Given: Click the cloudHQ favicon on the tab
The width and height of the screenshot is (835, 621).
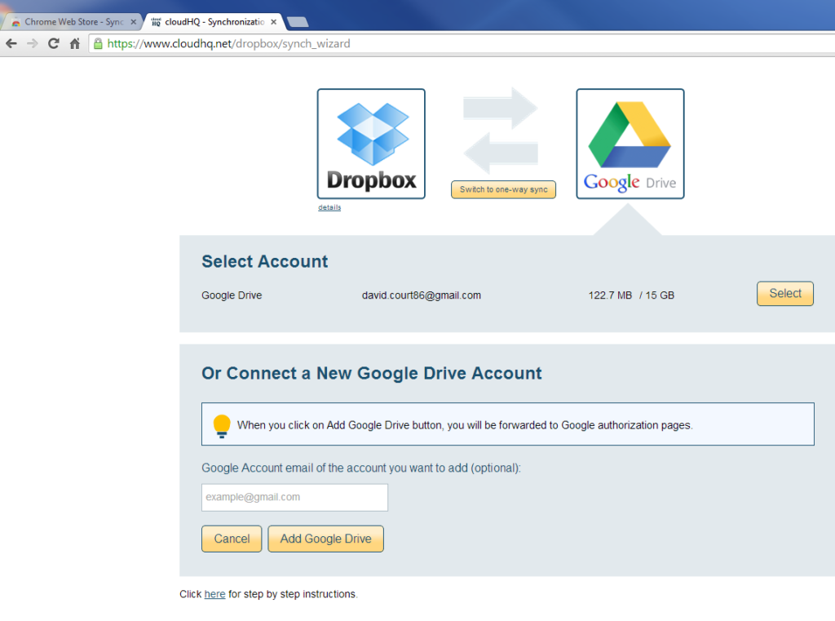Looking at the screenshot, I should 155,22.
